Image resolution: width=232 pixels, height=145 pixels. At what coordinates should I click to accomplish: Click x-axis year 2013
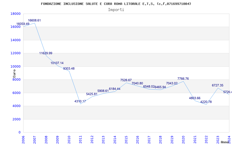103,139
